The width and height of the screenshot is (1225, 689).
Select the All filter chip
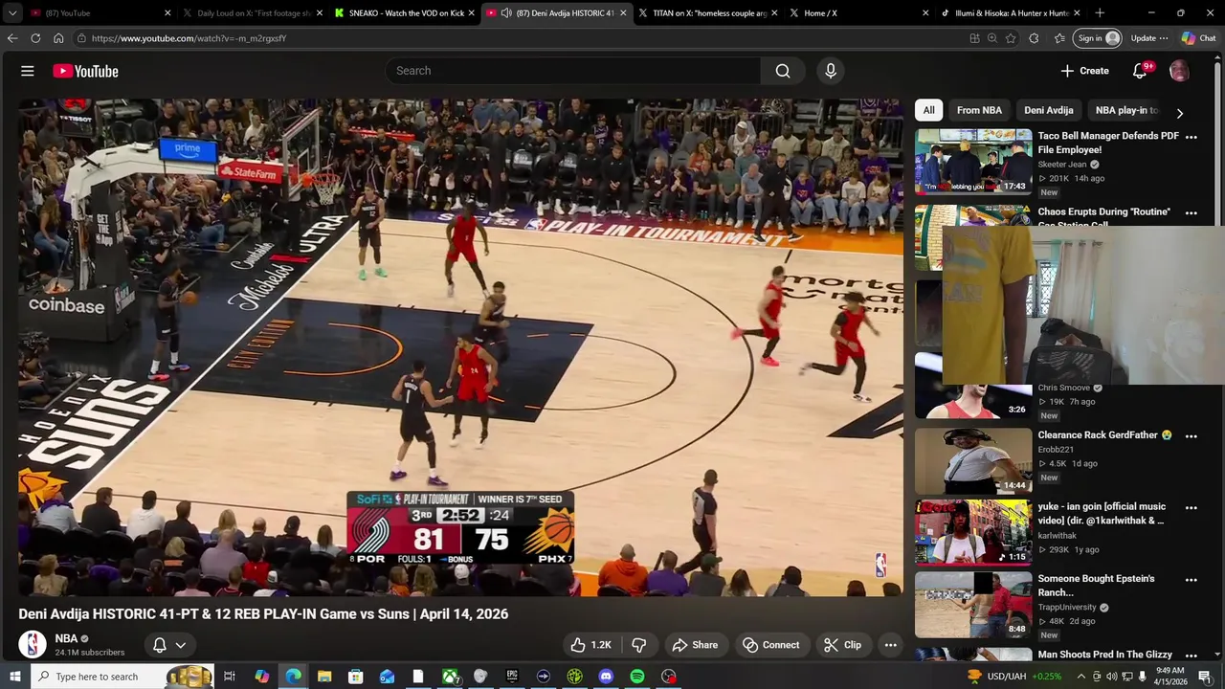(928, 110)
